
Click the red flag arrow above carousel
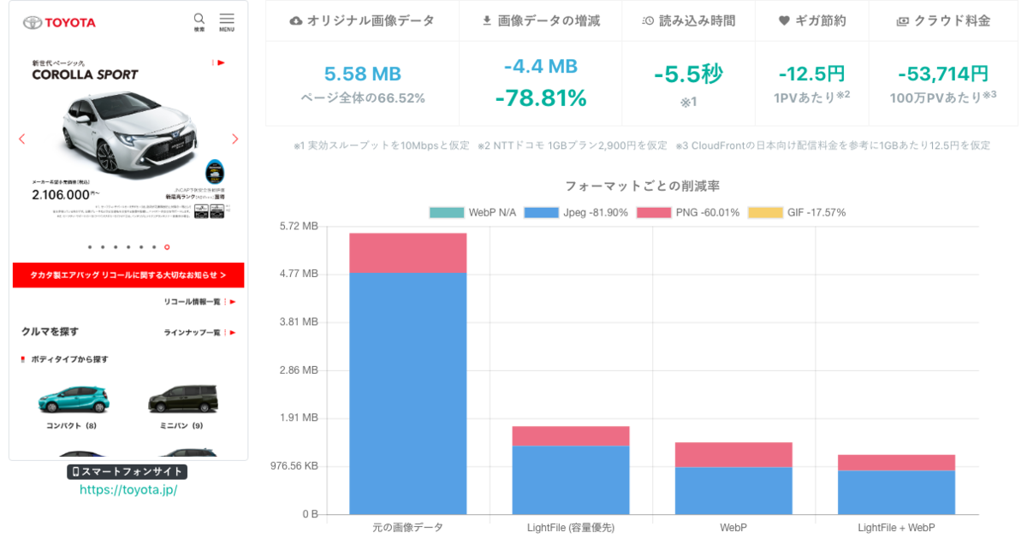point(219,62)
